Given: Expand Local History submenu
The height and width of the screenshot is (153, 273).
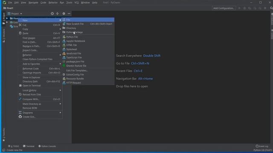Looking at the screenshot, I should 40,91.
